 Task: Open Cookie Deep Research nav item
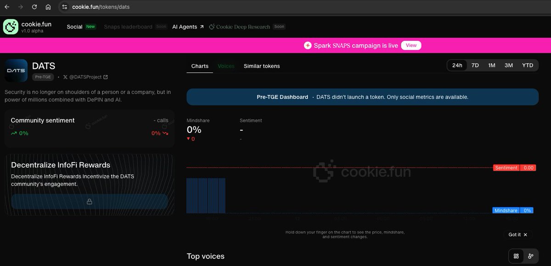(243, 27)
